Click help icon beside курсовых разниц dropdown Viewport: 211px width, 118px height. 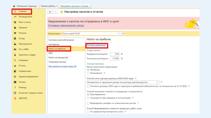(162, 82)
